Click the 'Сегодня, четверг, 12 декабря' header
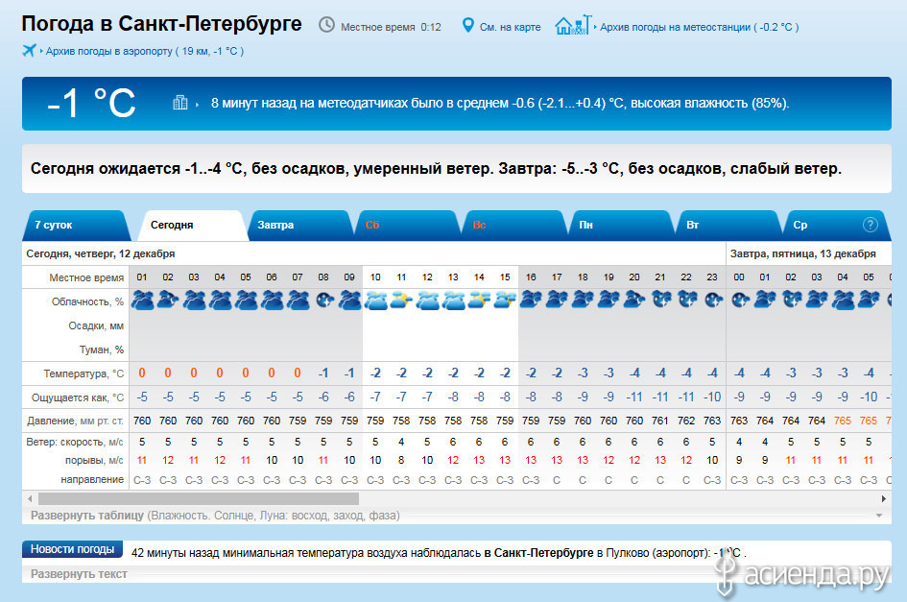 click(101, 253)
